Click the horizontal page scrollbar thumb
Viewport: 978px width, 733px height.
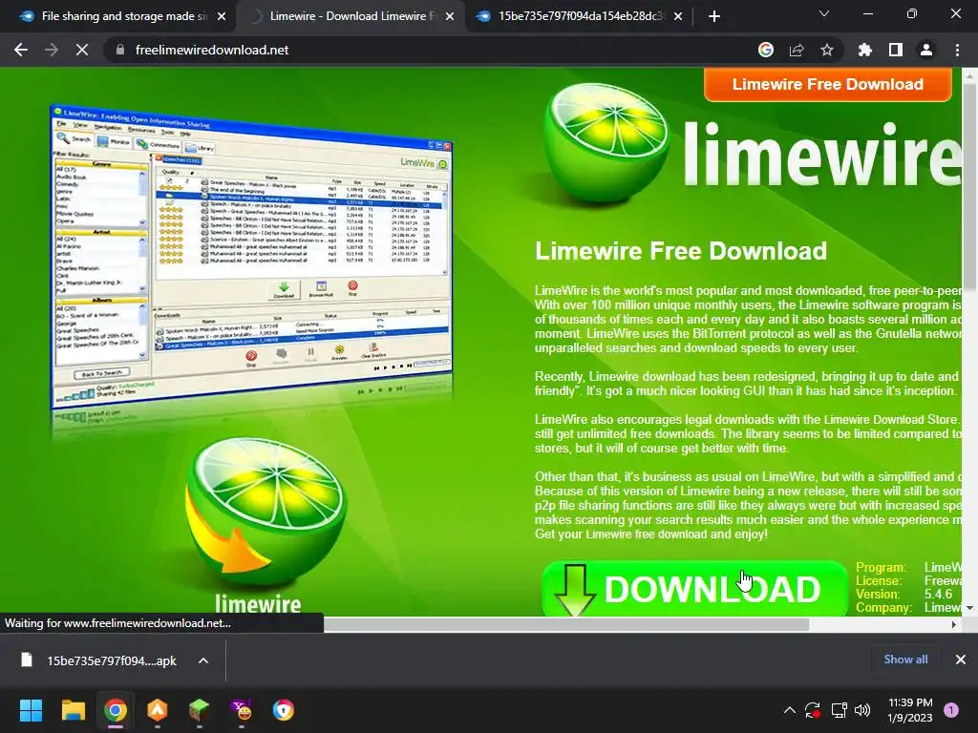point(566,624)
